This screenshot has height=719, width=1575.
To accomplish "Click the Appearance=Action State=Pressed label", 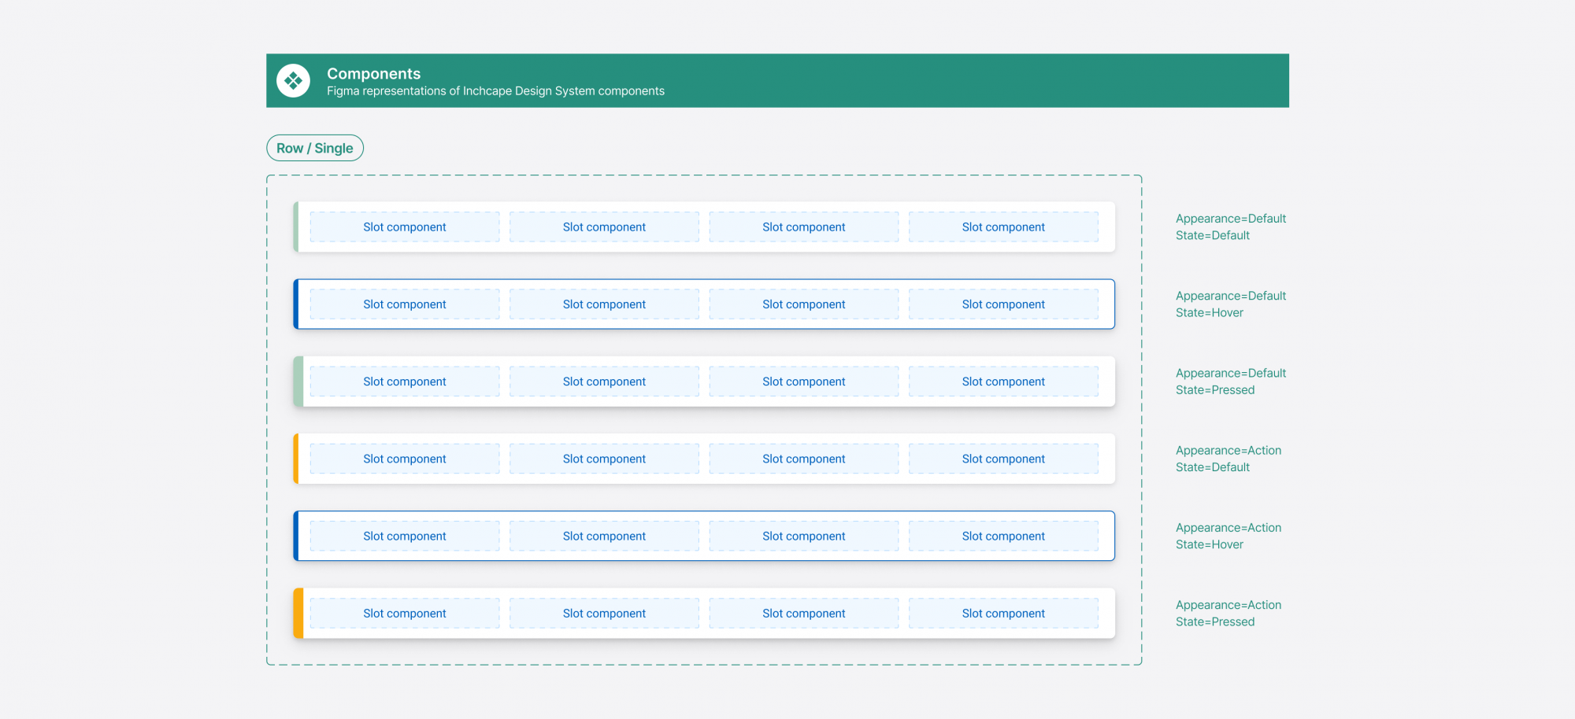I will pos(1228,614).
